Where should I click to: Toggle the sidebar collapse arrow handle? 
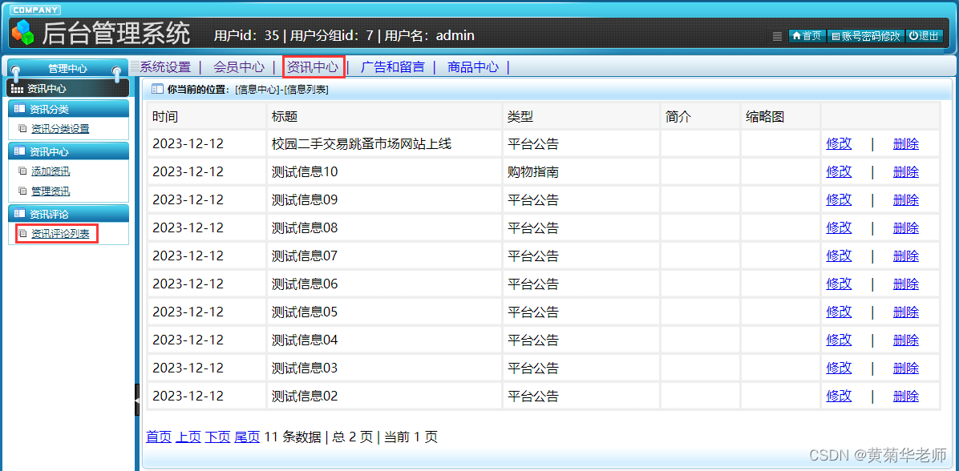137,399
